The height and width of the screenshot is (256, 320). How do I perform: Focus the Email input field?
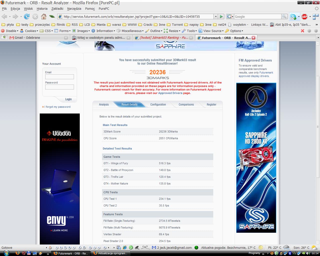(59, 77)
